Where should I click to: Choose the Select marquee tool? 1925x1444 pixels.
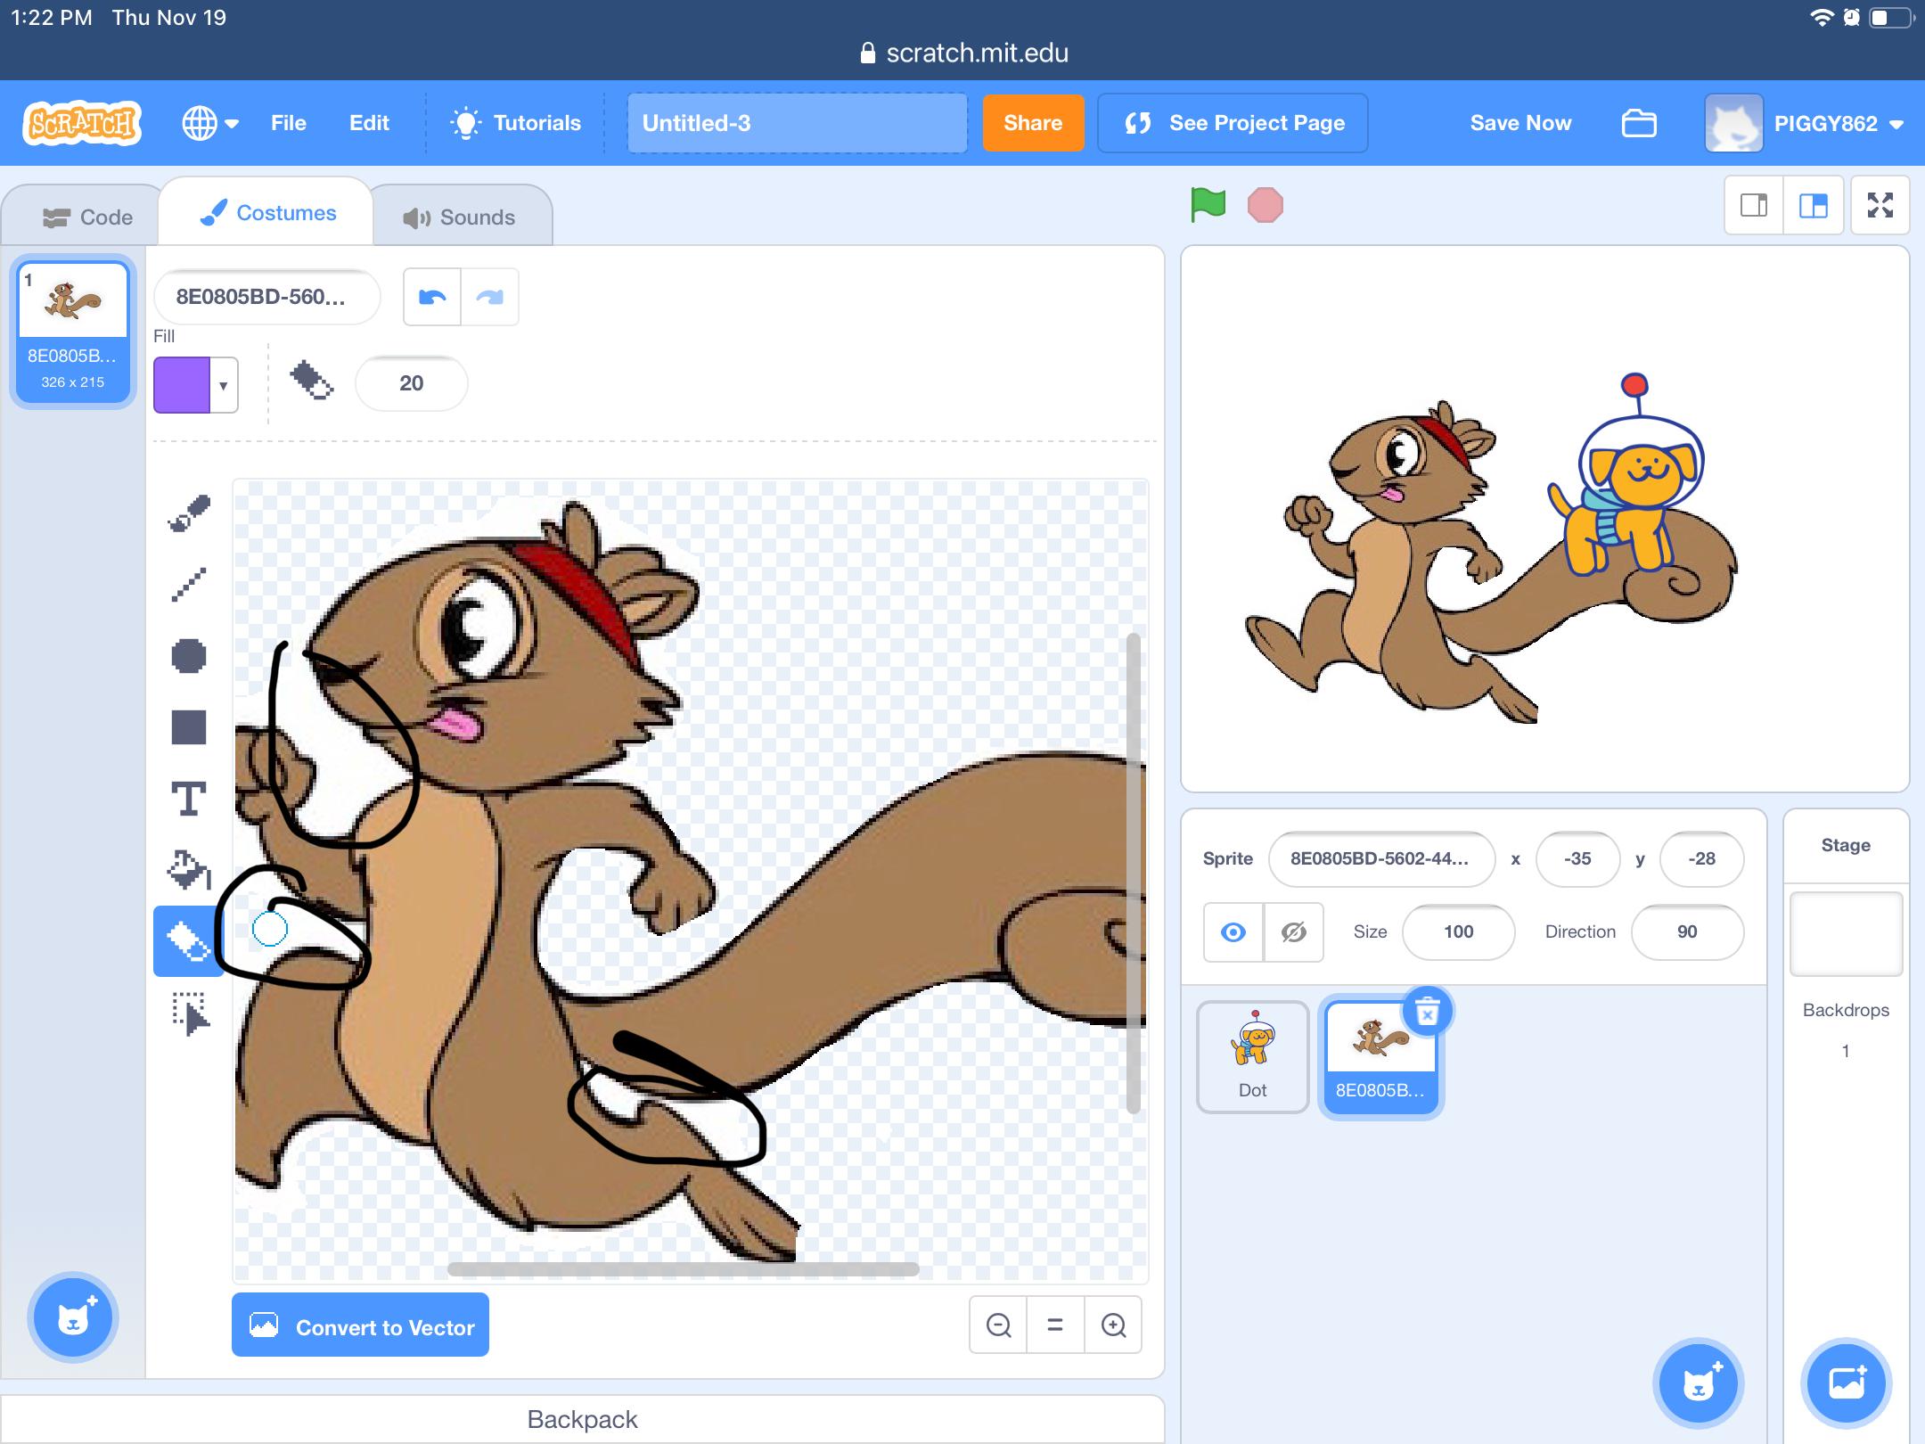click(189, 1014)
